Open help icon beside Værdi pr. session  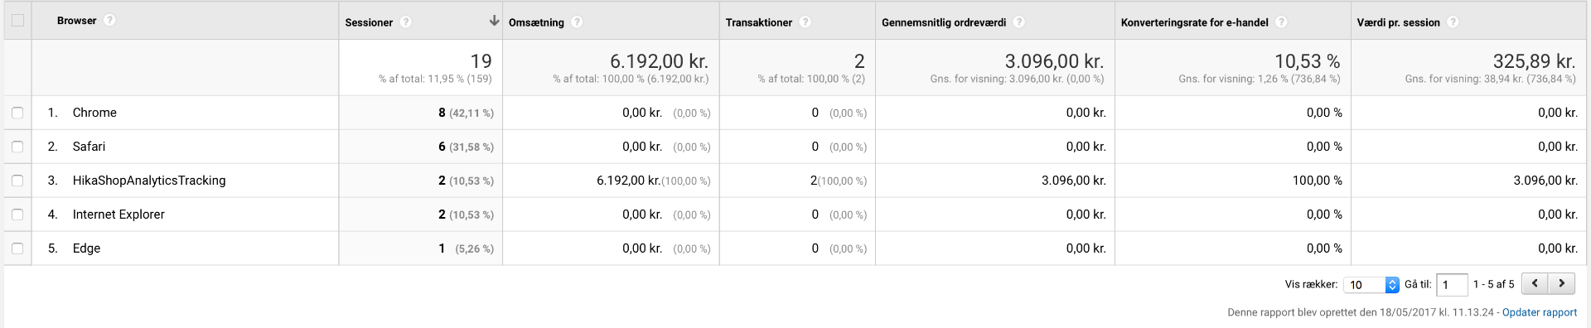(1453, 22)
